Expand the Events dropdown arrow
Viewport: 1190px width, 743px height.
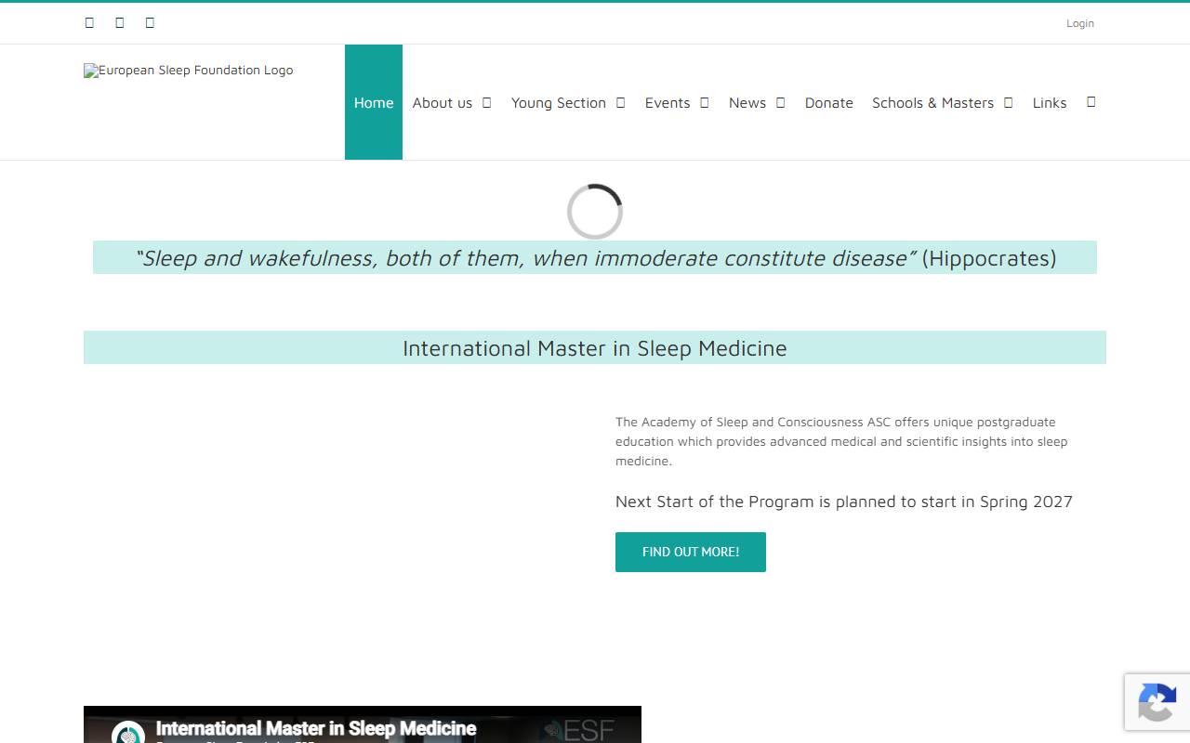[x=704, y=102]
